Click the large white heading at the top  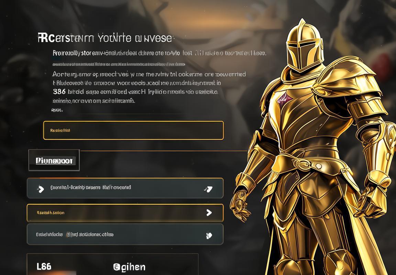pos(105,38)
